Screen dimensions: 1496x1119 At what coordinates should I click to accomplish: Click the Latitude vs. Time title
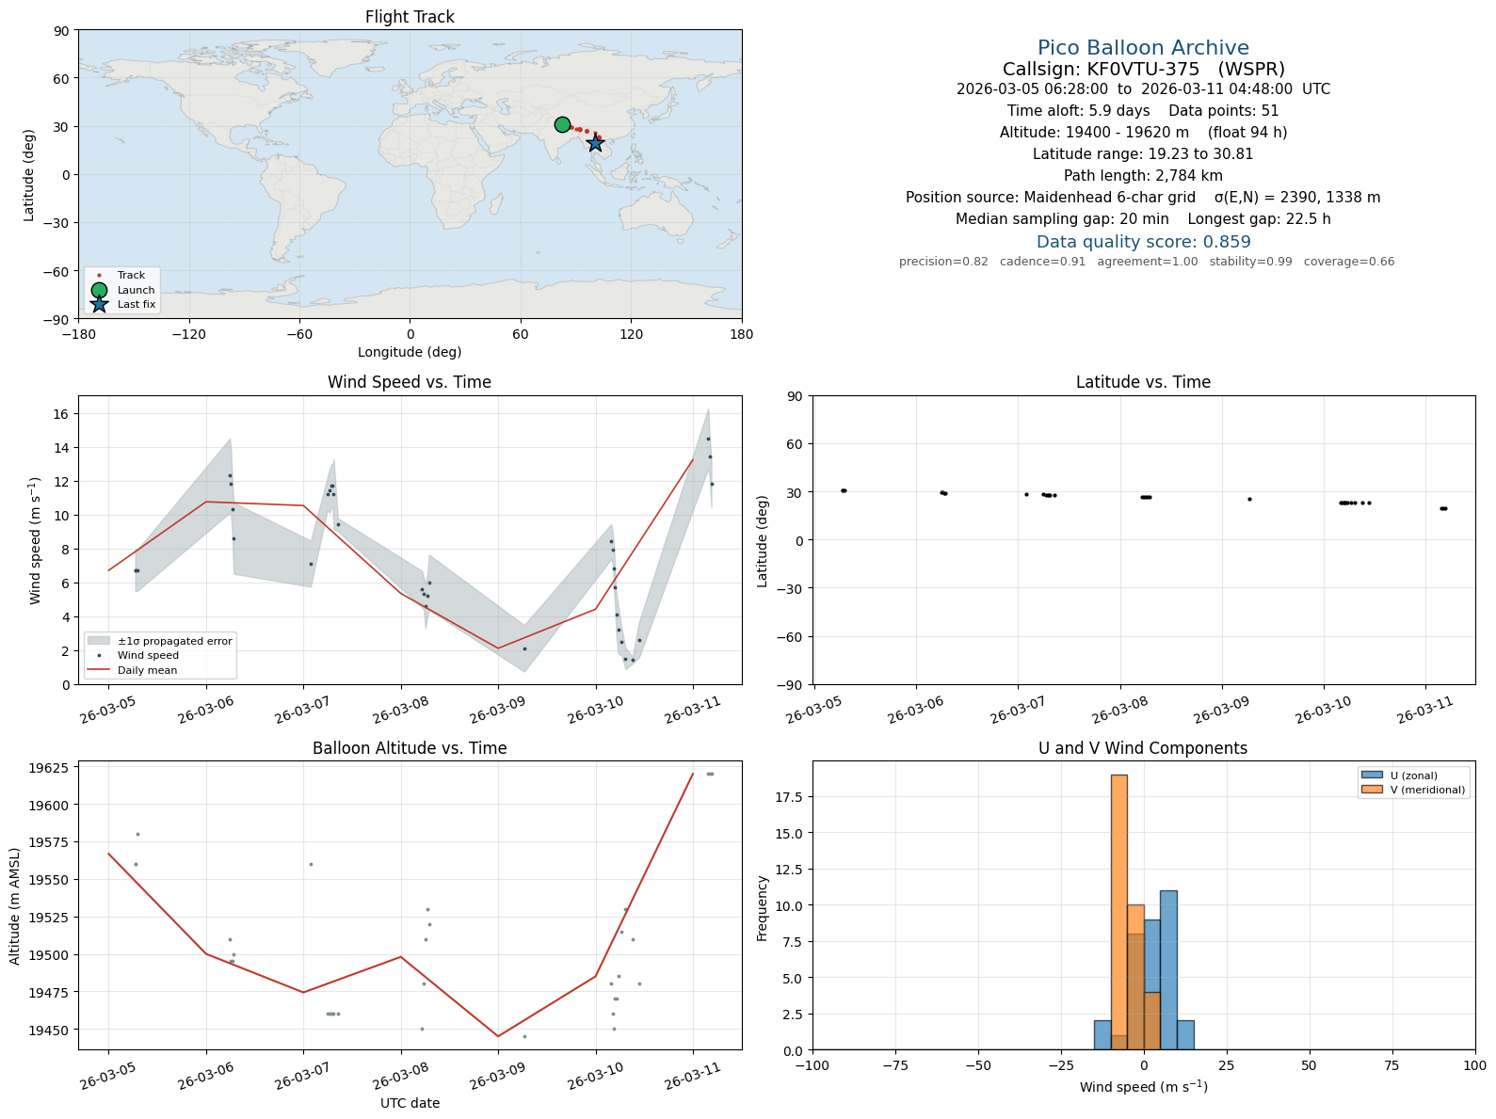pyautogui.click(x=1143, y=382)
